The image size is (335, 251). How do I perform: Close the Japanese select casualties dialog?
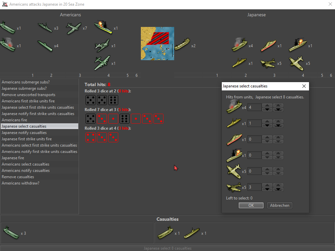(x=304, y=86)
